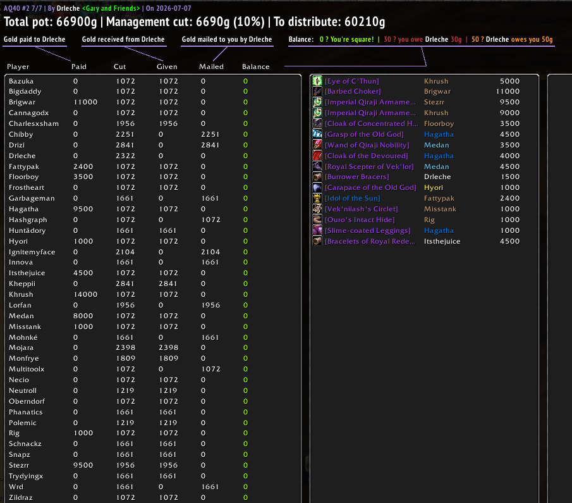572x503 pixels.
Task: Click the Paid column header
Action: (79, 66)
